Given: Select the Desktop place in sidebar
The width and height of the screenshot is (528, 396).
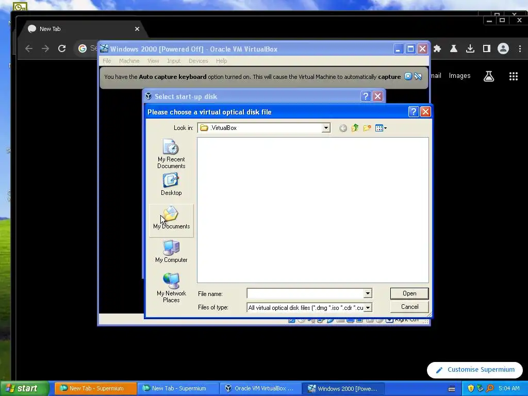Looking at the screenshot, I should 171,184.
